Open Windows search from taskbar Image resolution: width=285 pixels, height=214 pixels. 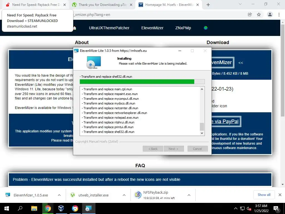pyautogui.click(x=20, y=208)
